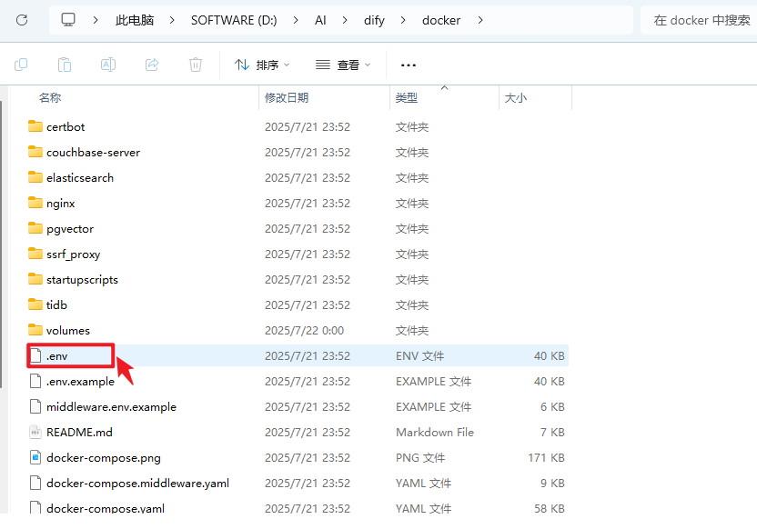Click the Delete icon on toolbar
This screenshot has width=757, height=529.
pos(195,65)
